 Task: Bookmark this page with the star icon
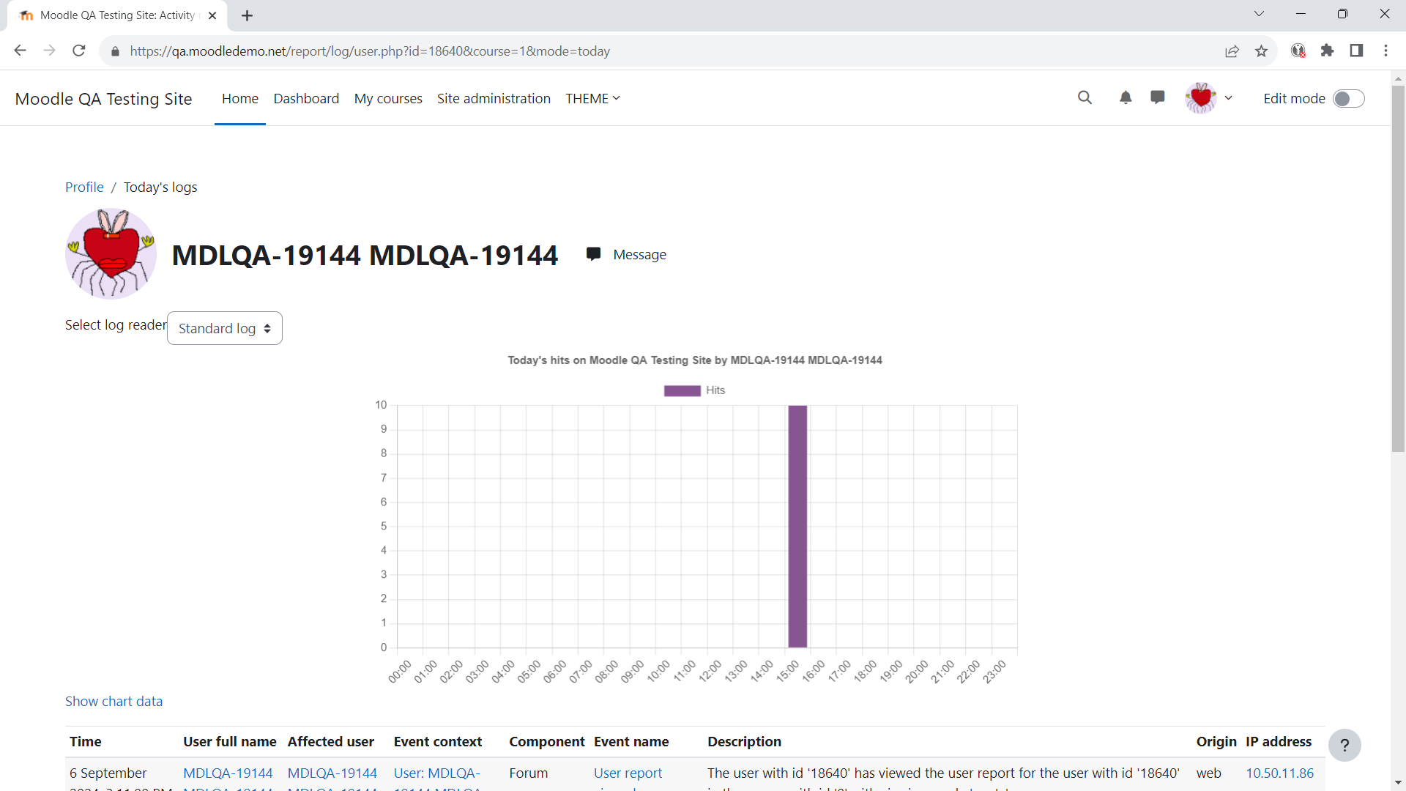click(x=1261, y=51)
